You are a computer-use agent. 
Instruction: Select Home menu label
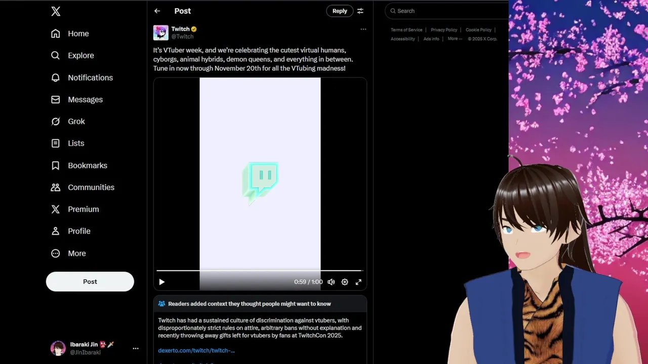coord(78,33)
